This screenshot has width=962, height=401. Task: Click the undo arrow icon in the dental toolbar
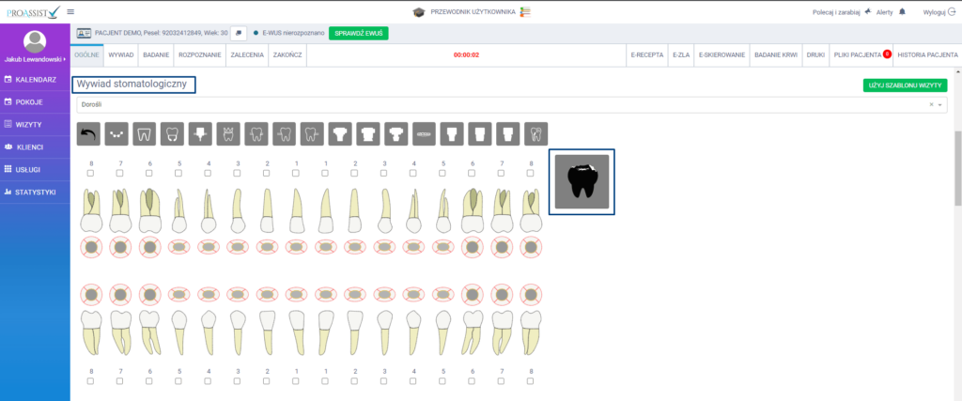[90, 134]
